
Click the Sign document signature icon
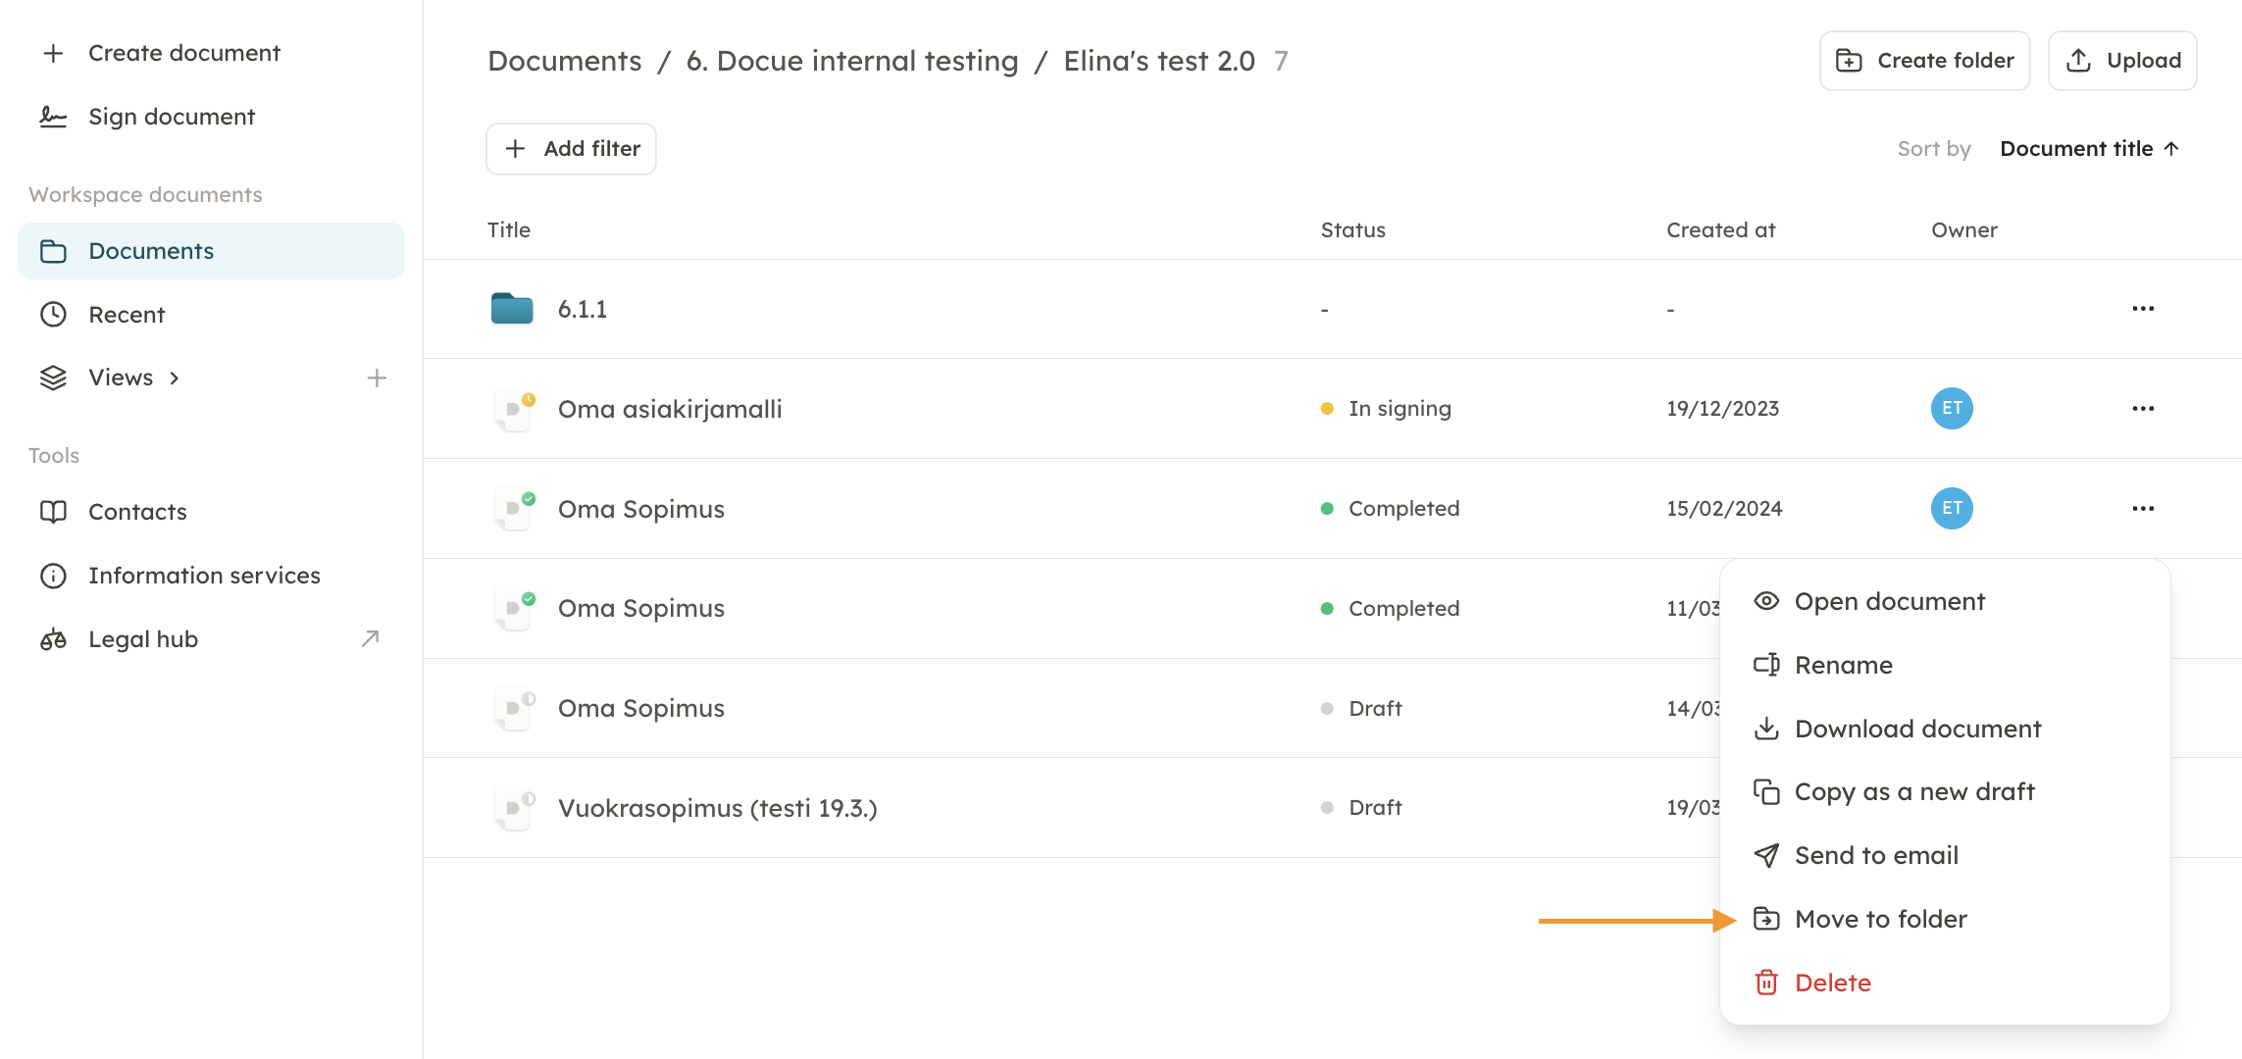pyautogui.click(x=53, y=117)
